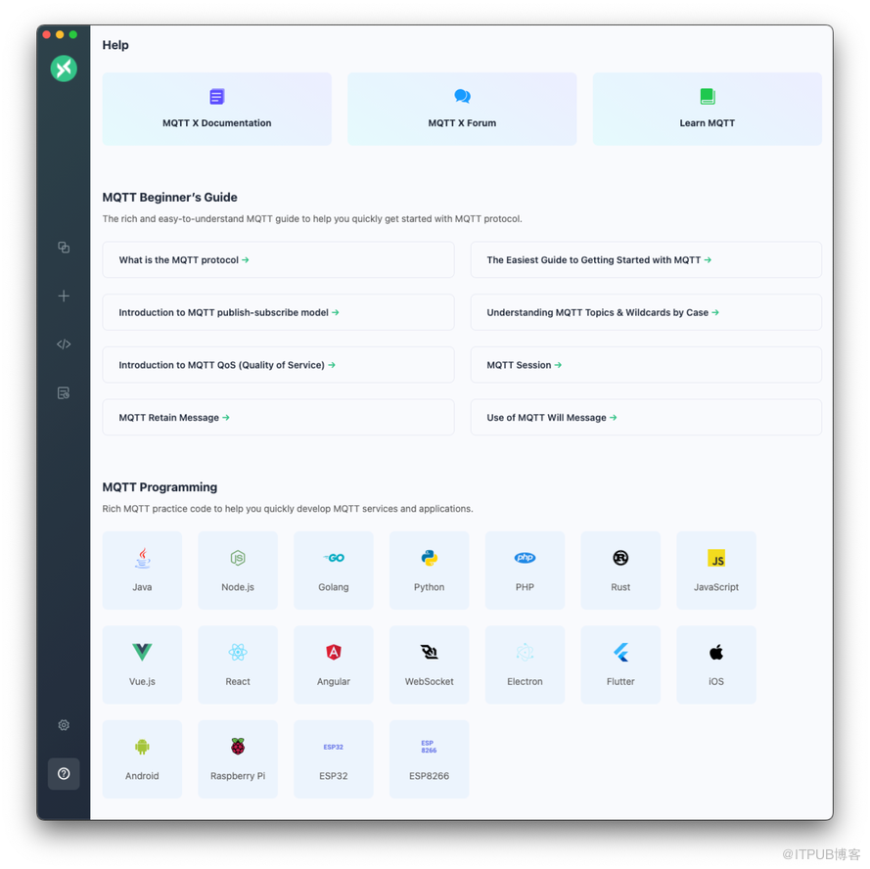Screen dimensions: 870x869
Task: Select the Android programming tile
Action: (x=142, y=759)
